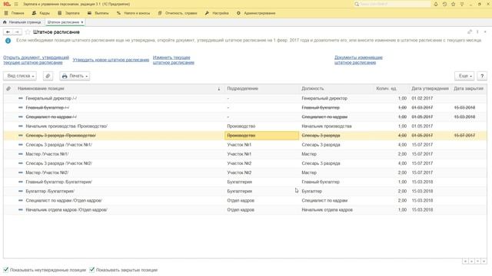Open the history clock icon
This screenshot has height=276, width=492.
[444, 4]
